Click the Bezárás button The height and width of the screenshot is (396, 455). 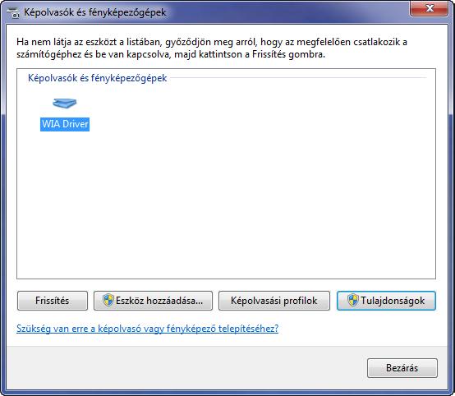click(402, 368)
